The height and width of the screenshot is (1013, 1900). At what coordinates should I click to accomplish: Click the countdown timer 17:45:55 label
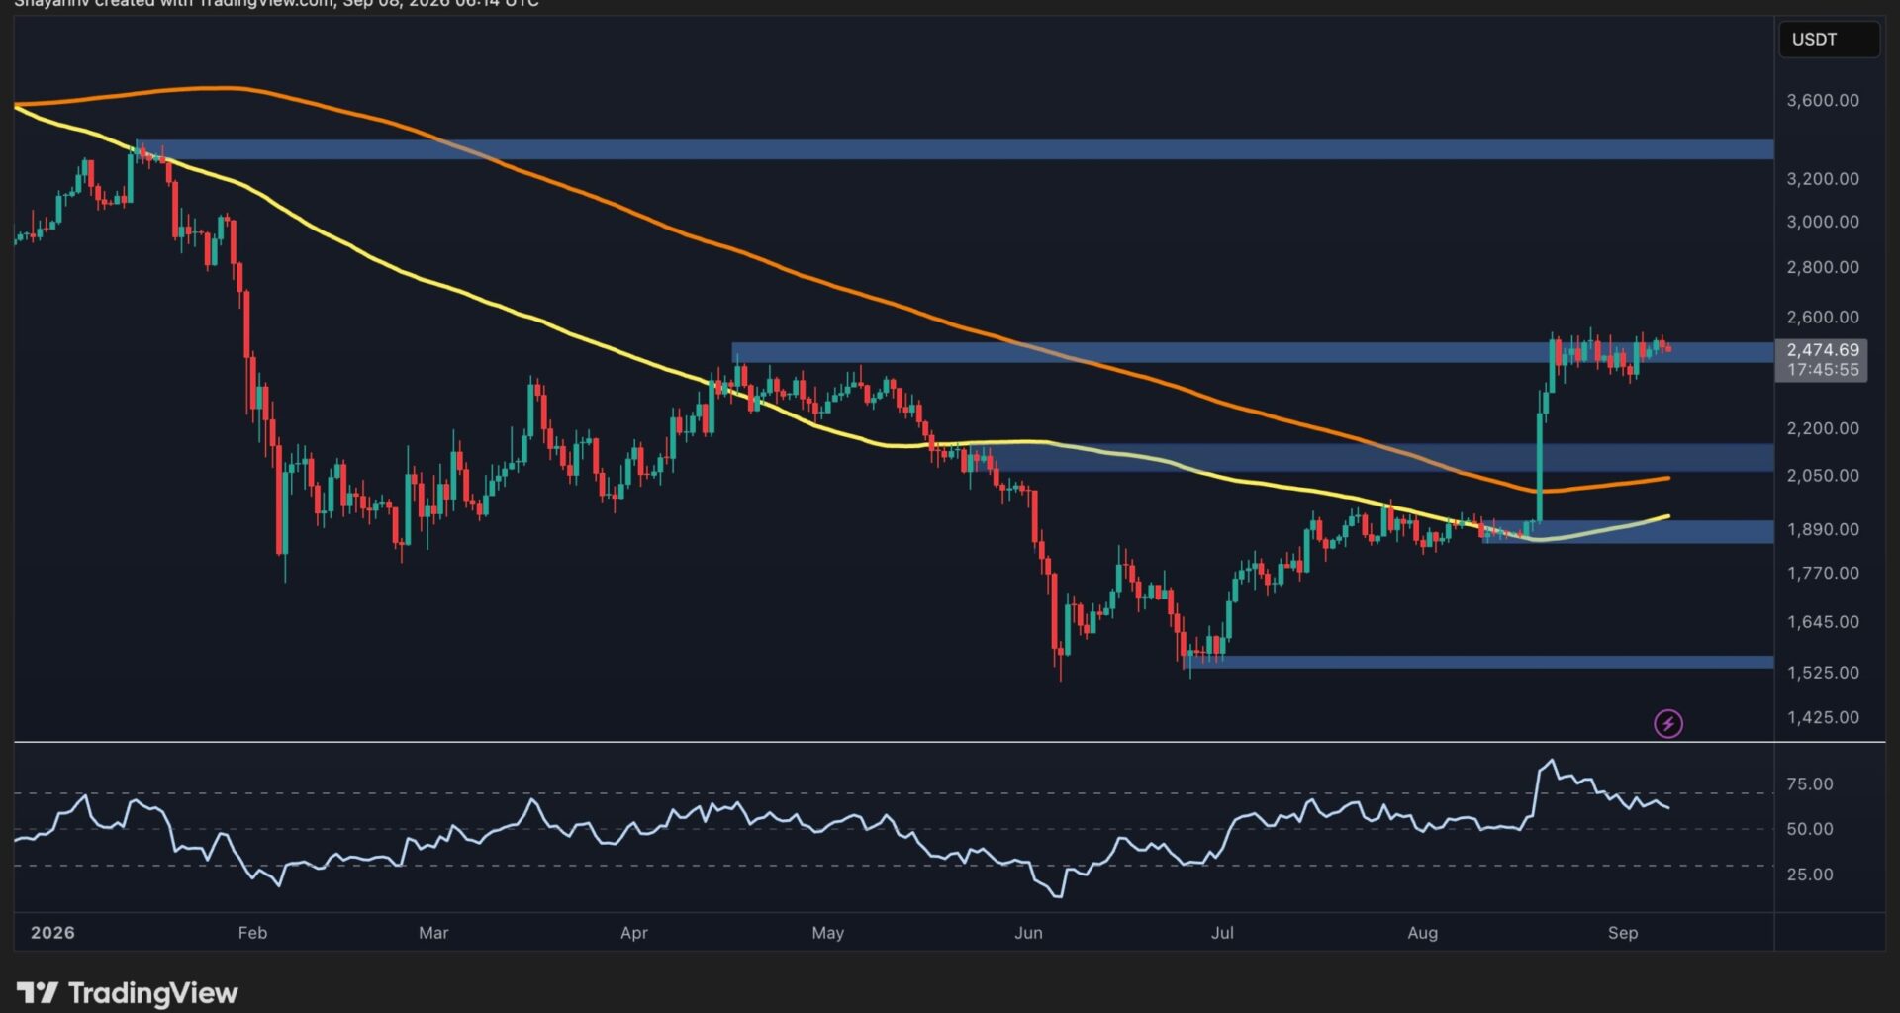click(x=1823, y=370)
